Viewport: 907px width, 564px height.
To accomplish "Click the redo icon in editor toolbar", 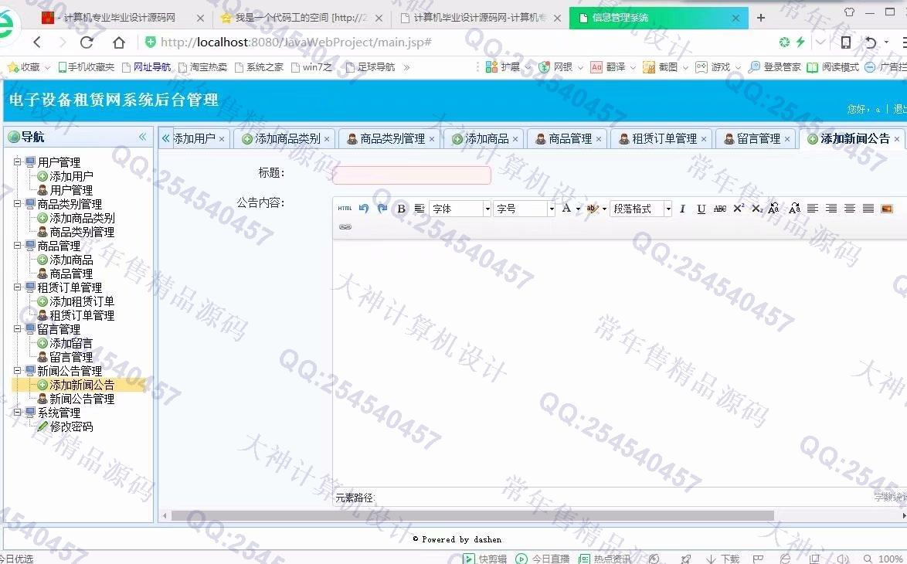I will pos(382,209).
